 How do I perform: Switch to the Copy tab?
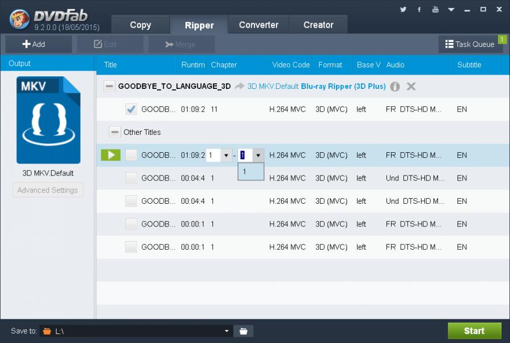click(140, 25)
